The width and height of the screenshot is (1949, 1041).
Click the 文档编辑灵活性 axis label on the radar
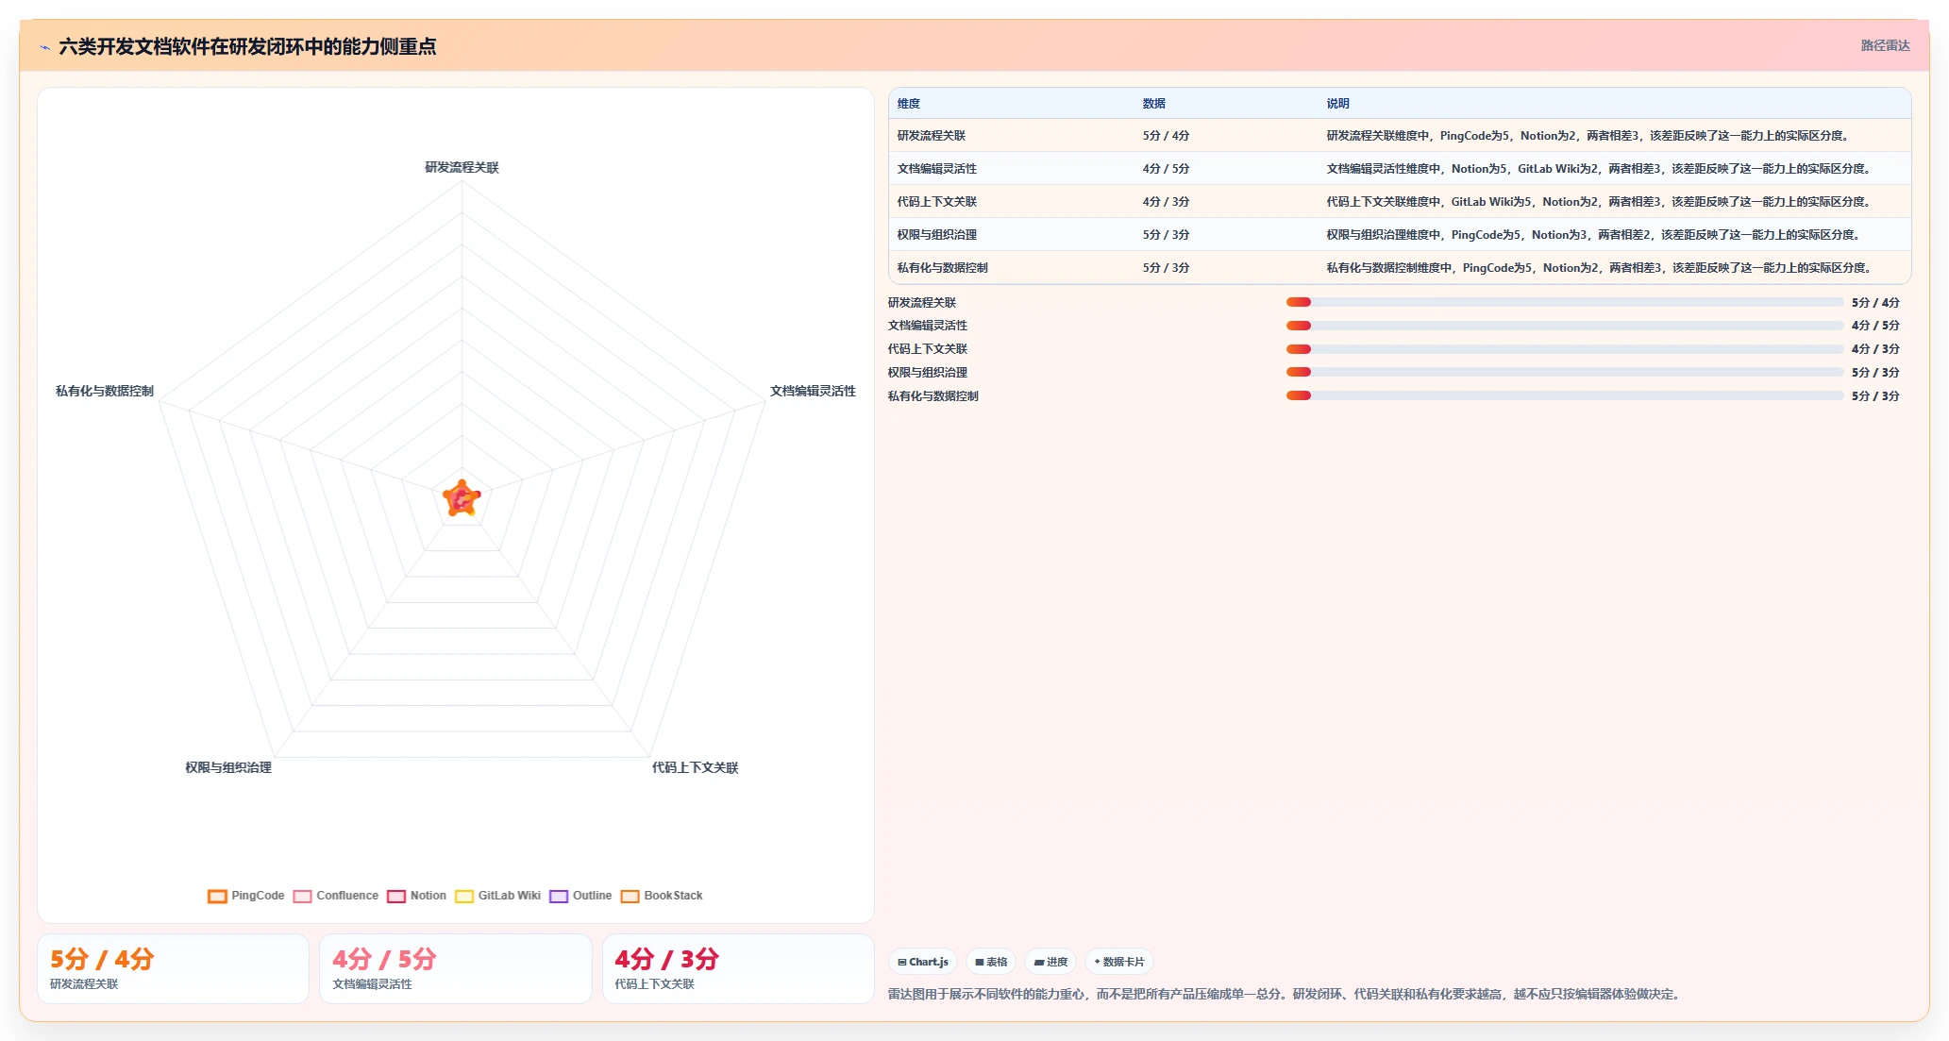point(813,391)
